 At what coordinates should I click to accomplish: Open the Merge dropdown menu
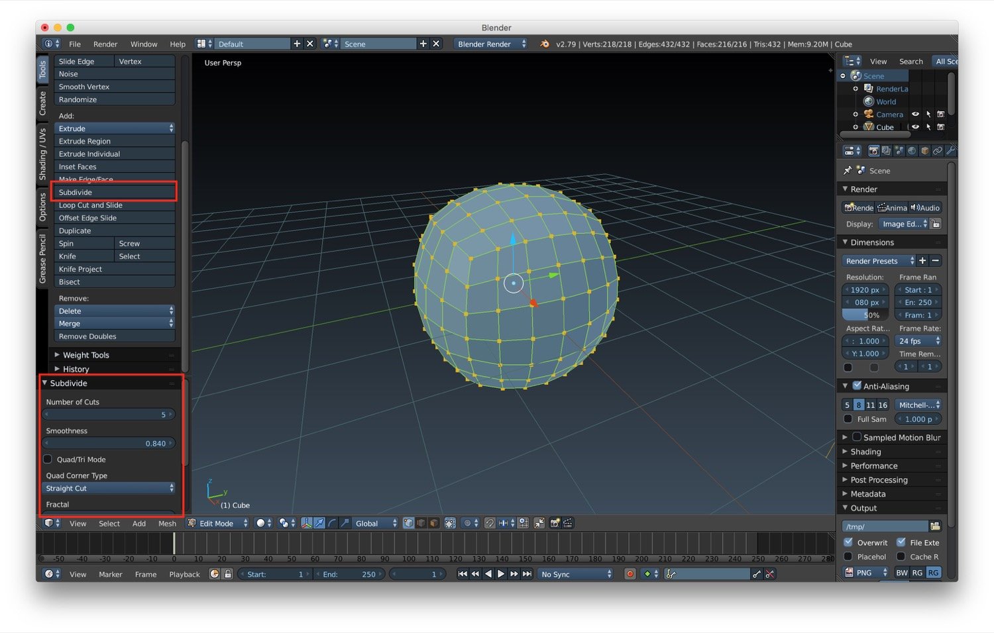click(x=115, y=323)
